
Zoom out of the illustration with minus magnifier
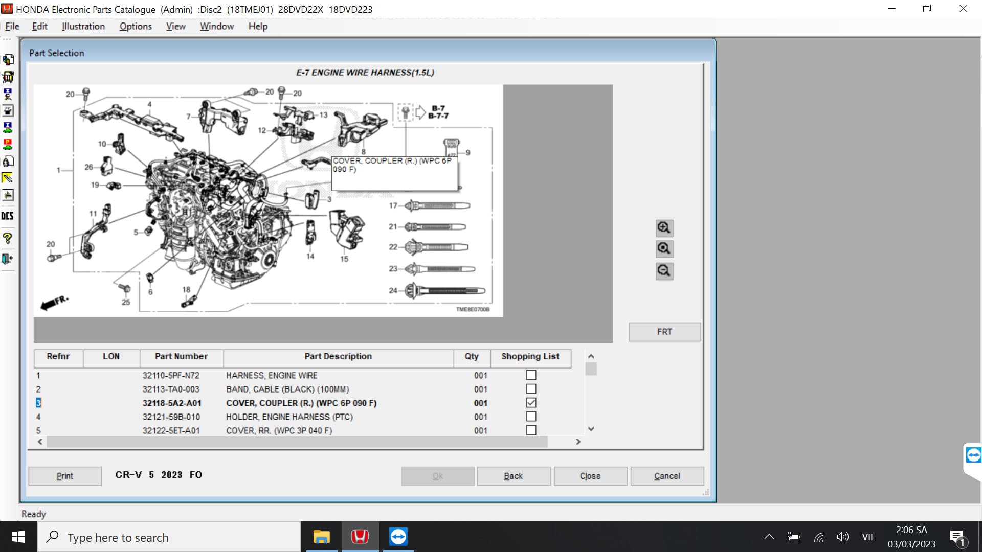664,271
